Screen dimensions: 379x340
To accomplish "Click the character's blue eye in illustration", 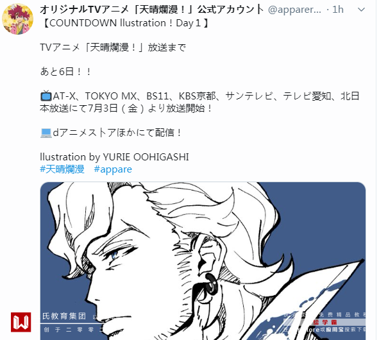I will tap(114, 255).
